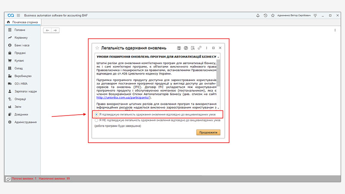
Task: Click the copy link icon in dialog
Action: click(x=199, y=47)
